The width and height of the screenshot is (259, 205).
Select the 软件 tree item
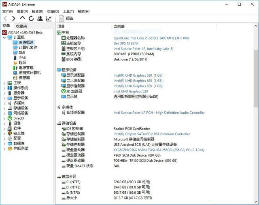[x=17, y=128]
